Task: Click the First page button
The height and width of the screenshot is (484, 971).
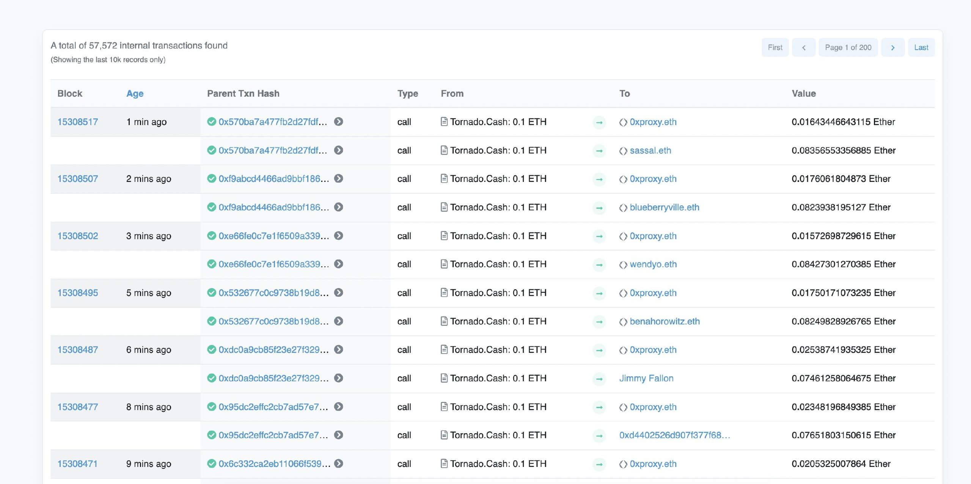Action: 775,48
